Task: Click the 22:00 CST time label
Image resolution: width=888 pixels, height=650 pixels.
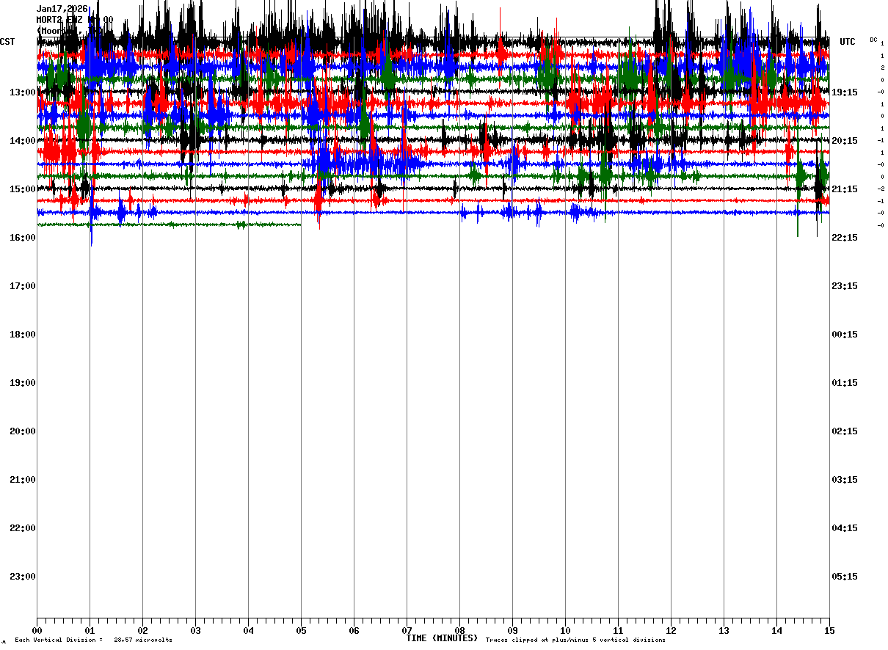Action: tap(23, 528)
